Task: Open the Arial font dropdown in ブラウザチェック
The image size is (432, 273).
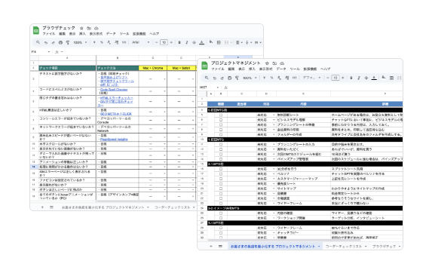Action: point(140,42)
